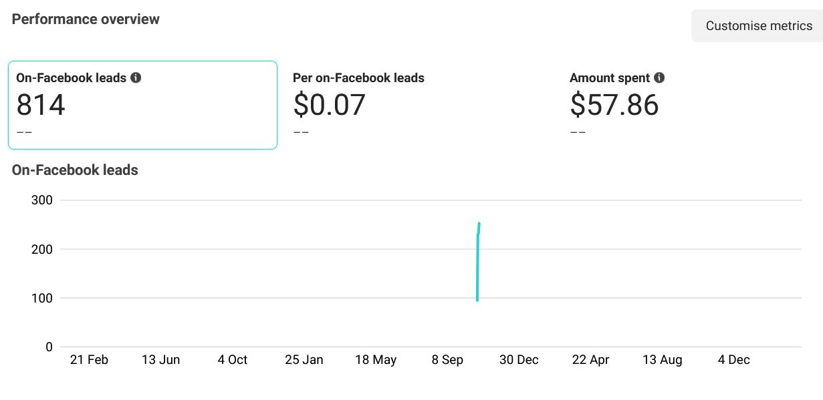The height and width of the screenshot is (400, 823).
Task: Click the 13 Aug axis label
Action: pyautogui.click(x=662, y=360)
